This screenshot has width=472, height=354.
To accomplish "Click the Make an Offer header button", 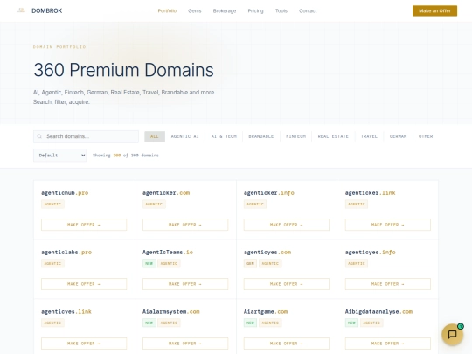I will point(434,10).
